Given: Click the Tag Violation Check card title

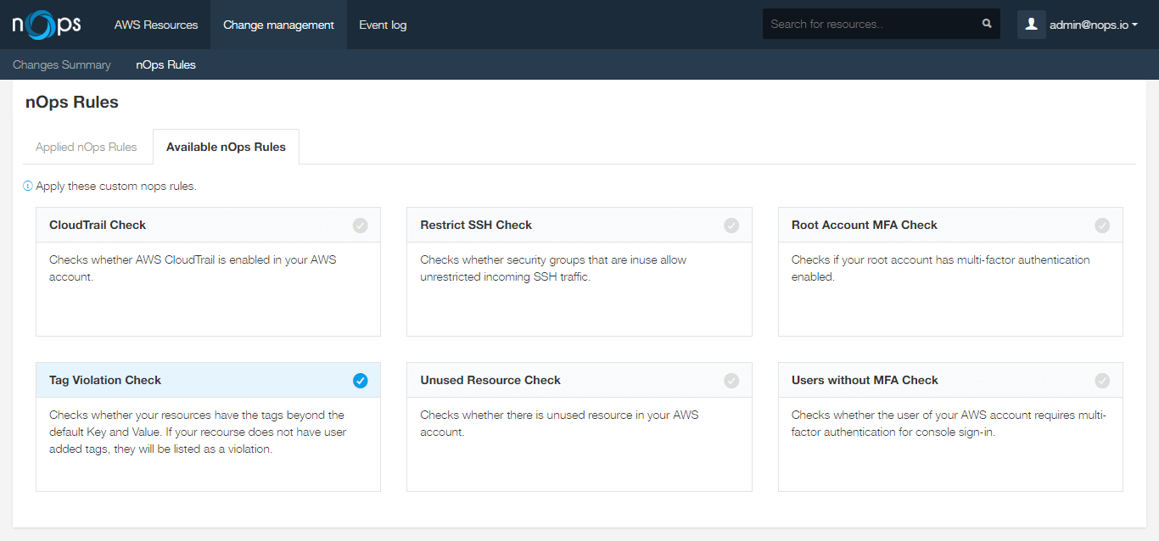Looking at the screenshot, I should (105, 380).
